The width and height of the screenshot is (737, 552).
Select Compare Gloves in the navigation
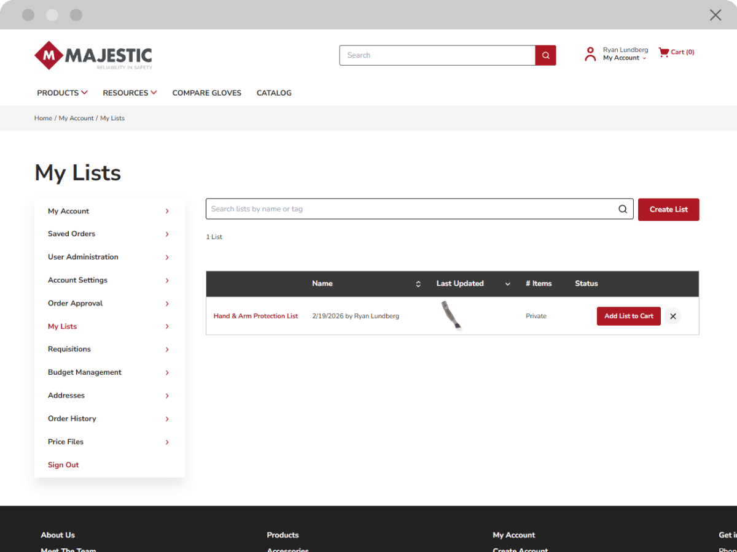click(x=206, y=93)
